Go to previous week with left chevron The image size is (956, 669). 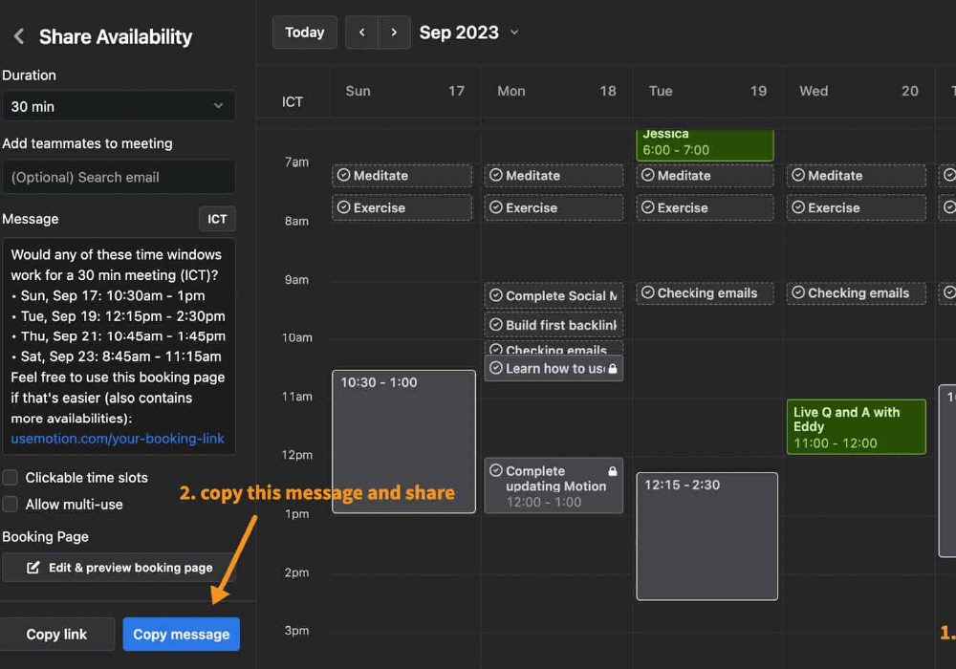361,32
